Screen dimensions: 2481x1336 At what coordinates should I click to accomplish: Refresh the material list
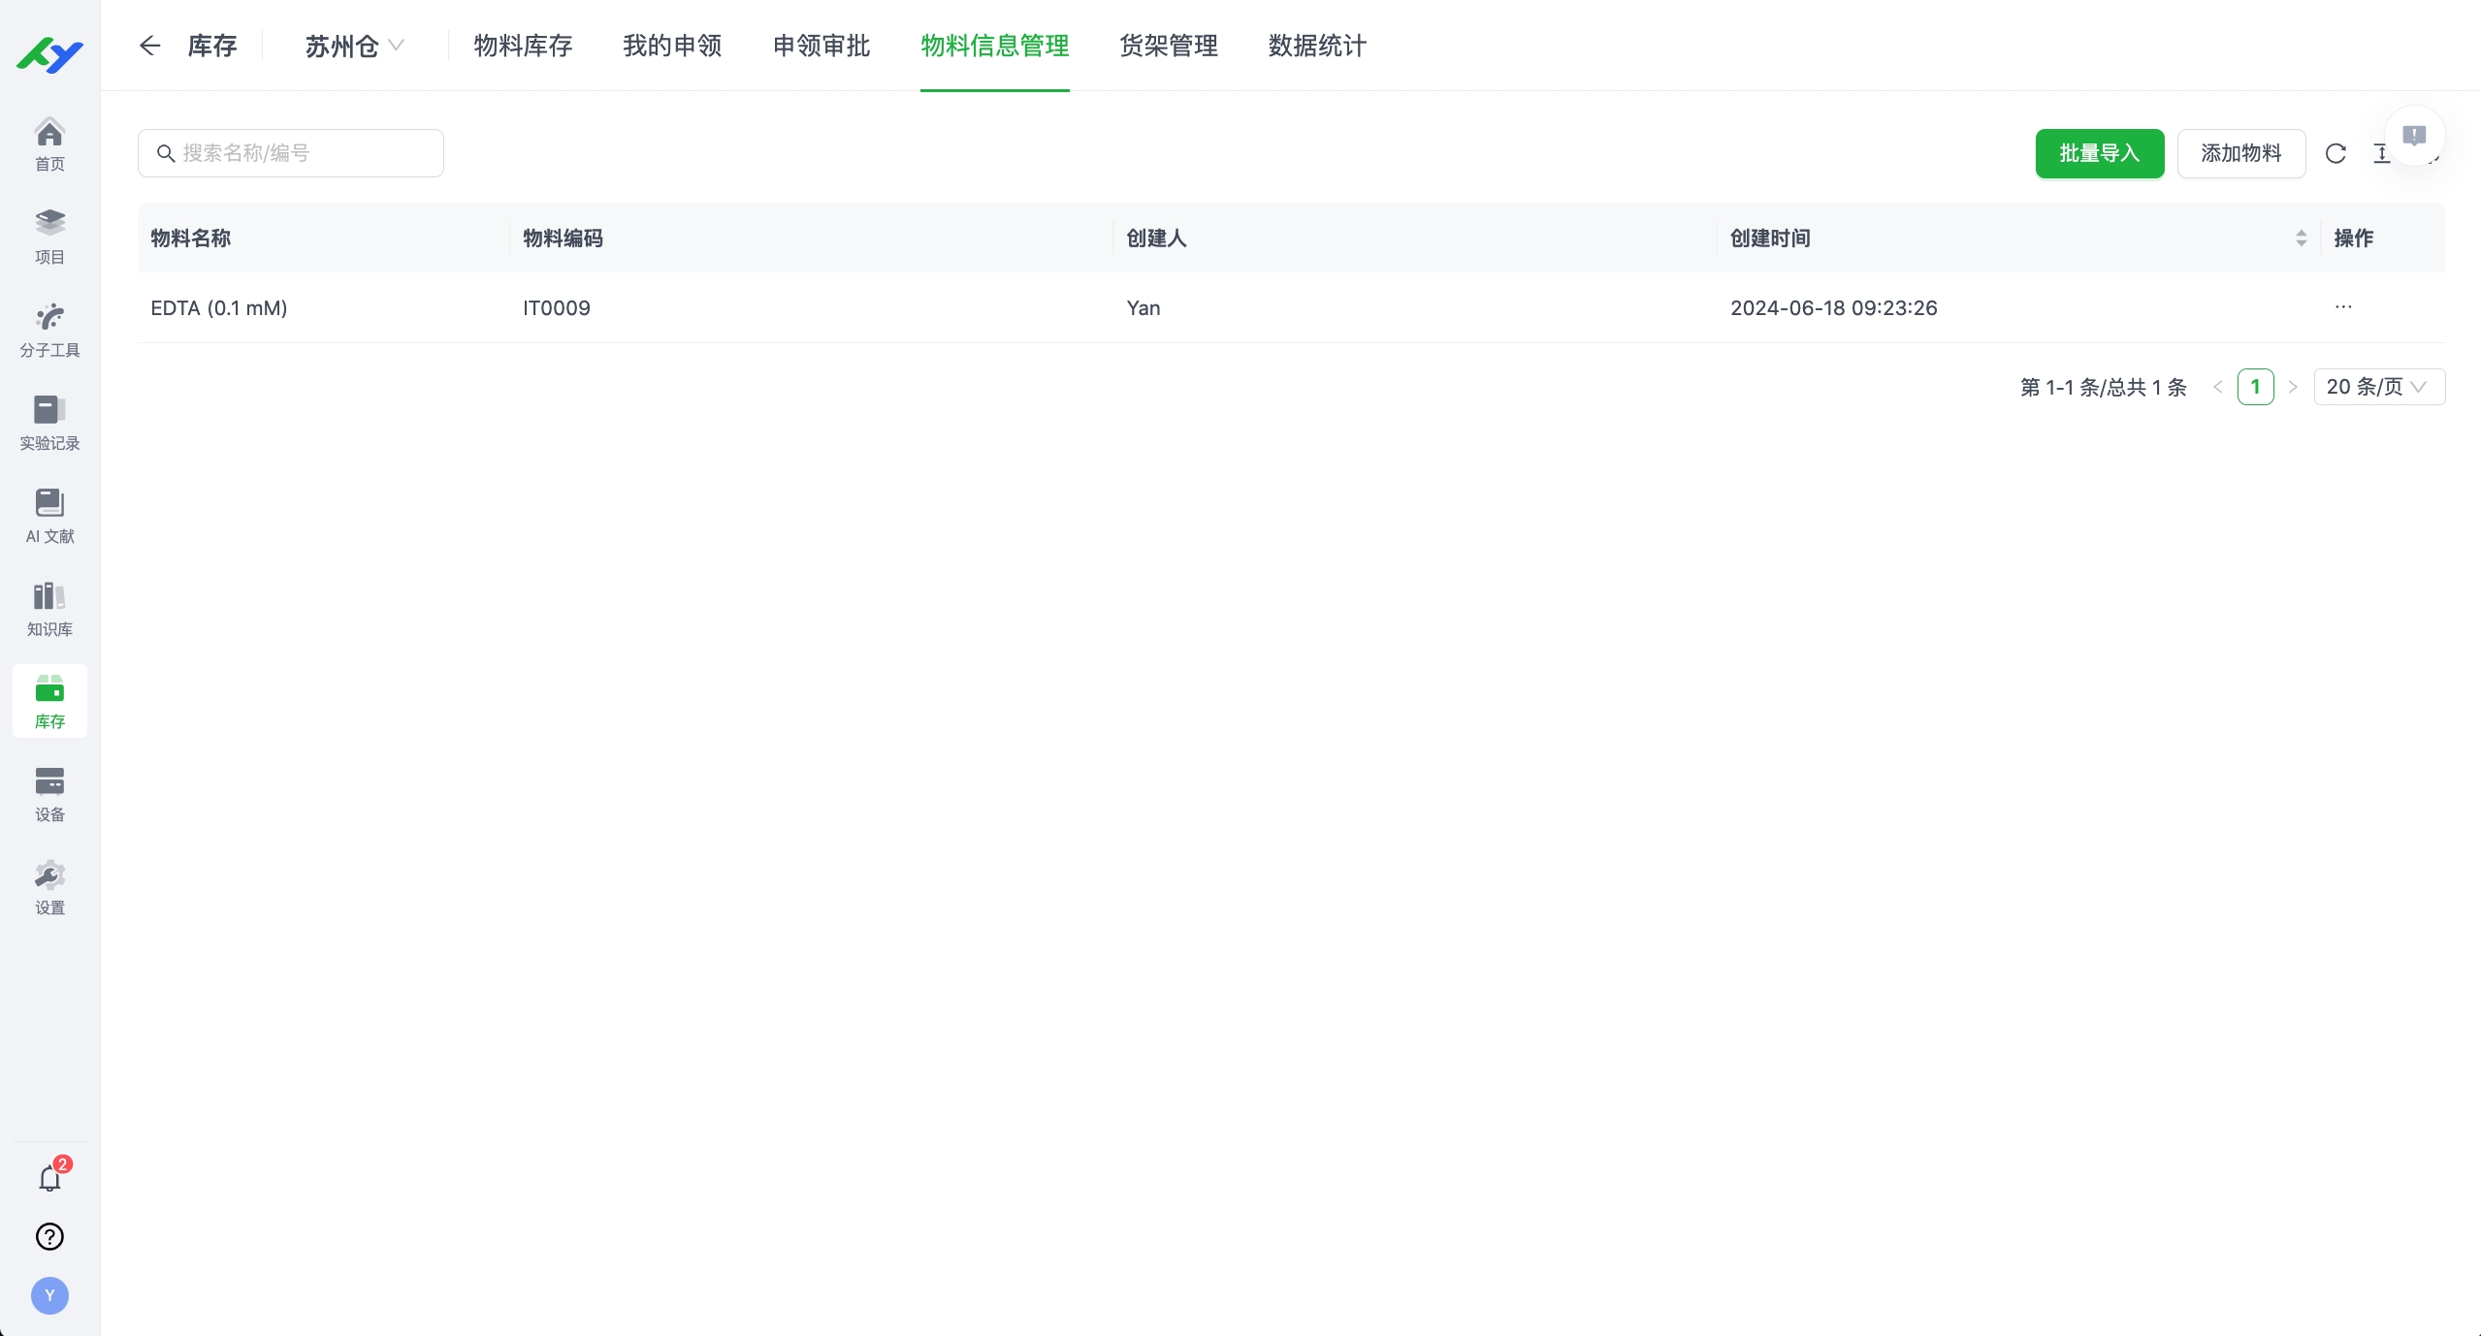pyautogui.click(x=2335, y=153)
